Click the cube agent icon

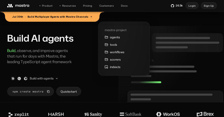click(x=25, y=79)
